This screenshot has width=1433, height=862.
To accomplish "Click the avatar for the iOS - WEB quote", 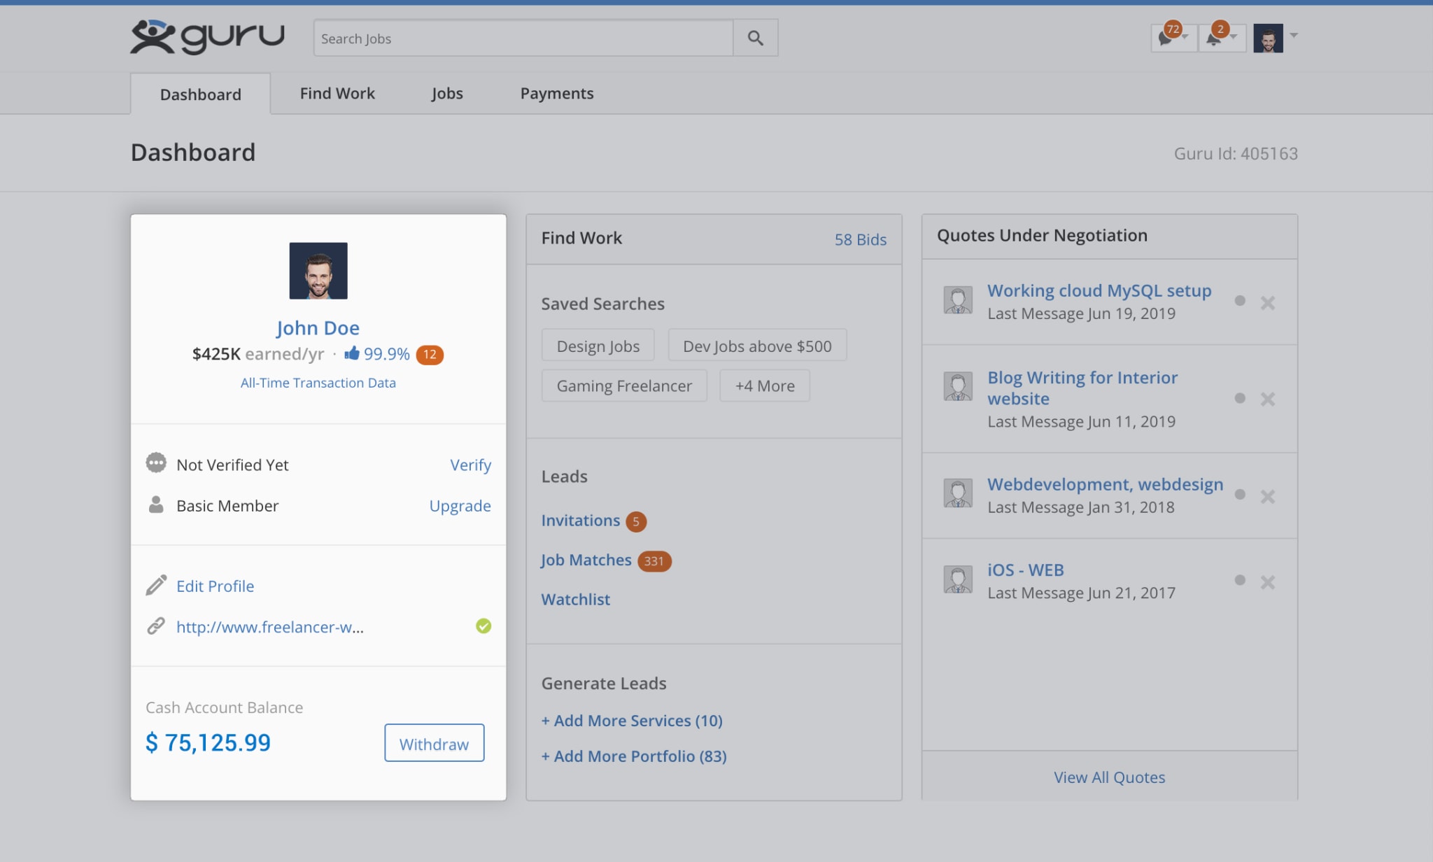I will 958,579.
